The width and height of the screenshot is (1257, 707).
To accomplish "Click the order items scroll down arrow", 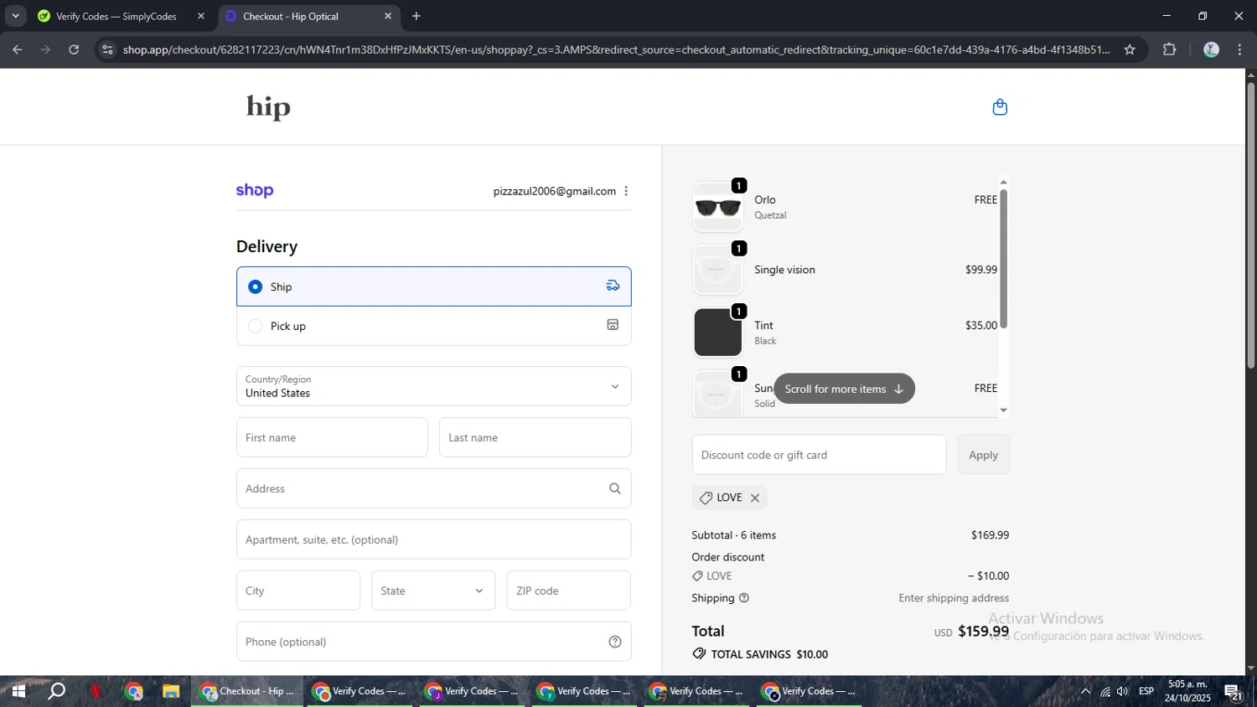I will pos(1004,410).
